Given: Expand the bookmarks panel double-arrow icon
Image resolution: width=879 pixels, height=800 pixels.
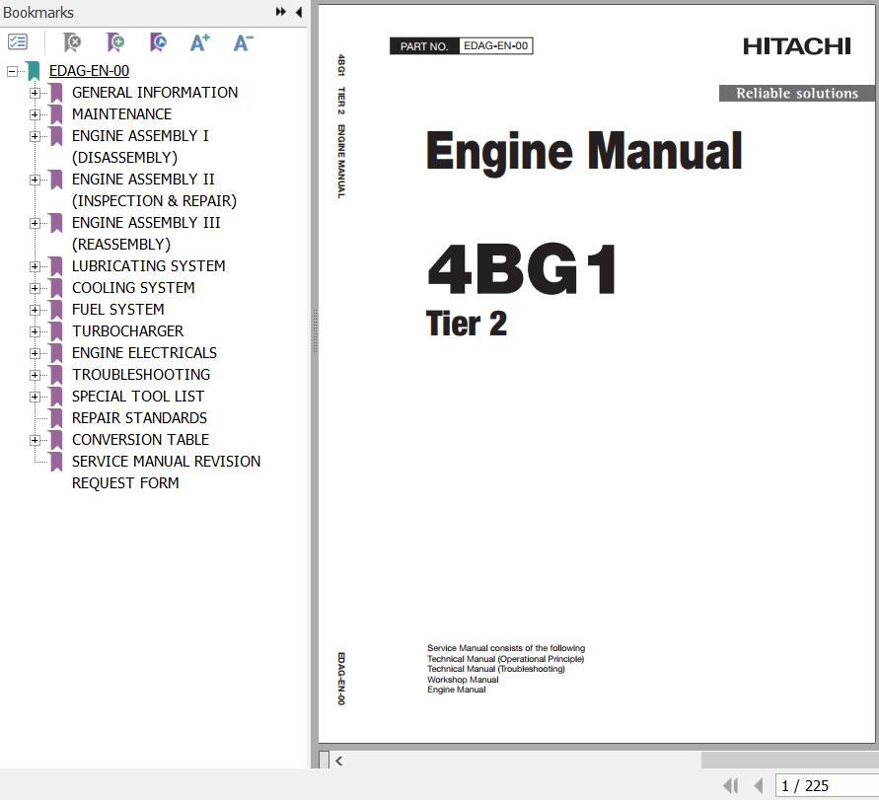Looking at the screenshot, I should click(x=281, y=12).
